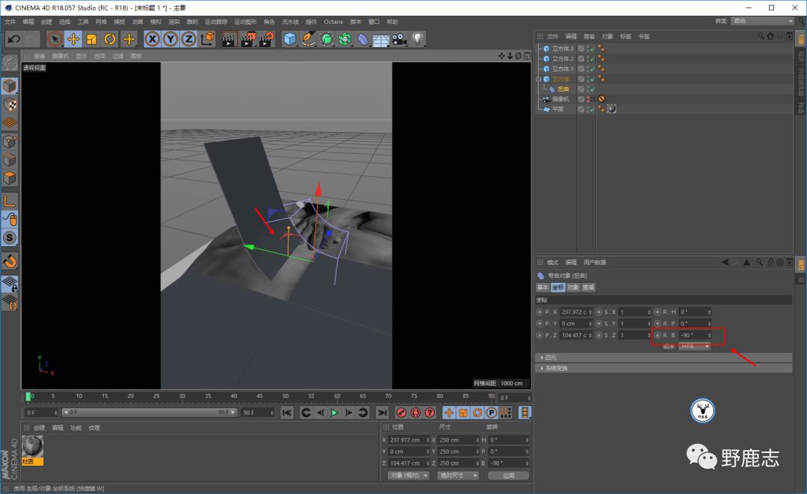
Task: Select the 材质 material thumbnail
Action: 33,446
